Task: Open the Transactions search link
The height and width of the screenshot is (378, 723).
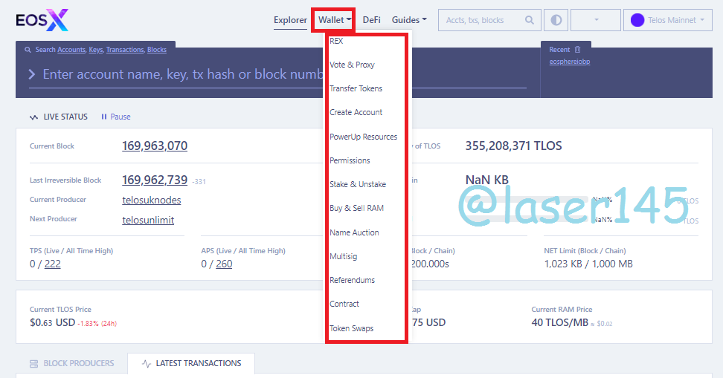Action: (x=125, y=50)
